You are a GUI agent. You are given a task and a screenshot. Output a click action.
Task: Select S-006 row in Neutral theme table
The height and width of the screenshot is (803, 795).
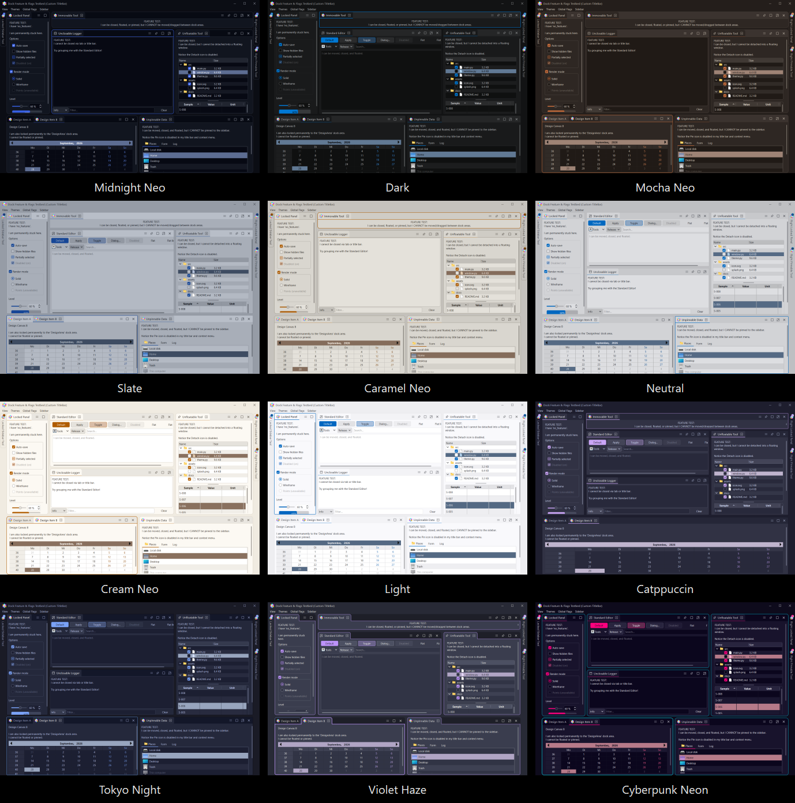[747, 305]
